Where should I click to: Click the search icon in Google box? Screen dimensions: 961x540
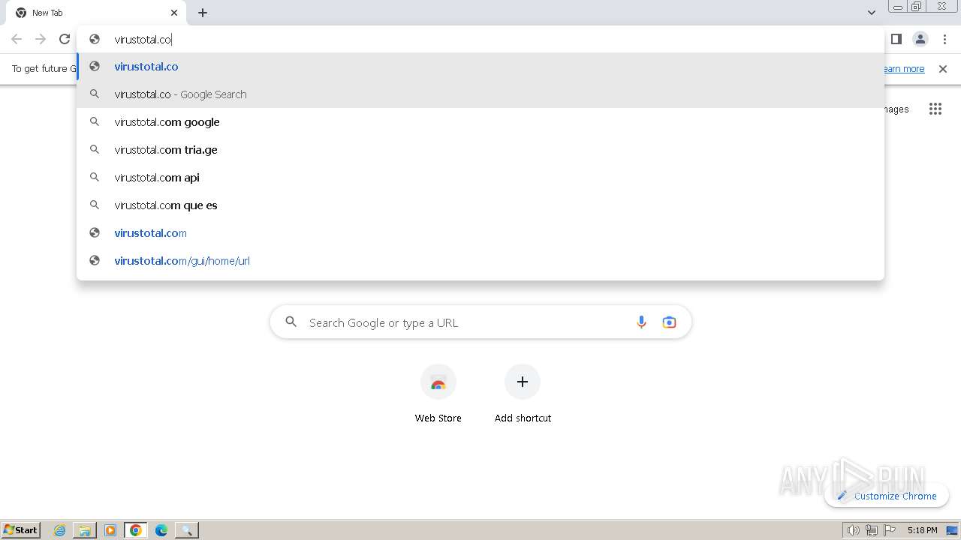291,322
